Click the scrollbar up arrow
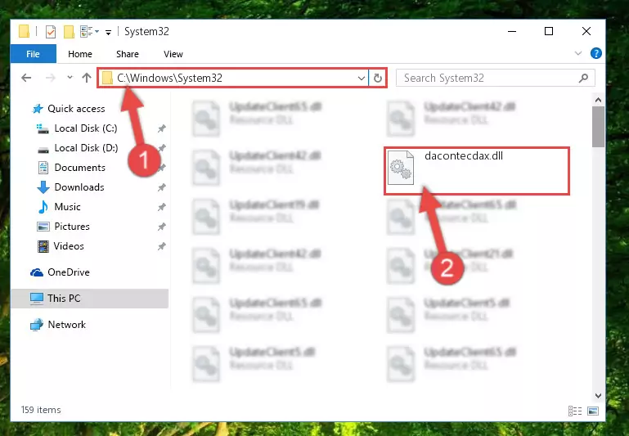 pyautogui.click(x=598, y=100)
